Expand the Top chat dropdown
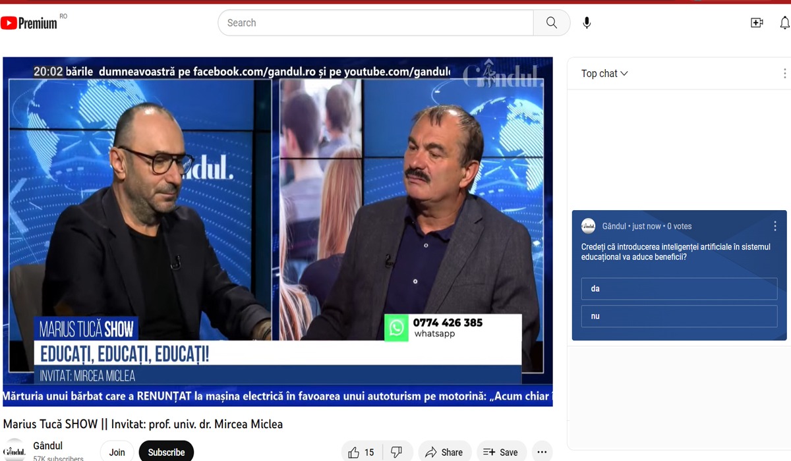The width and height of the screenshot is (791, 461). click(x=604, y=74)
